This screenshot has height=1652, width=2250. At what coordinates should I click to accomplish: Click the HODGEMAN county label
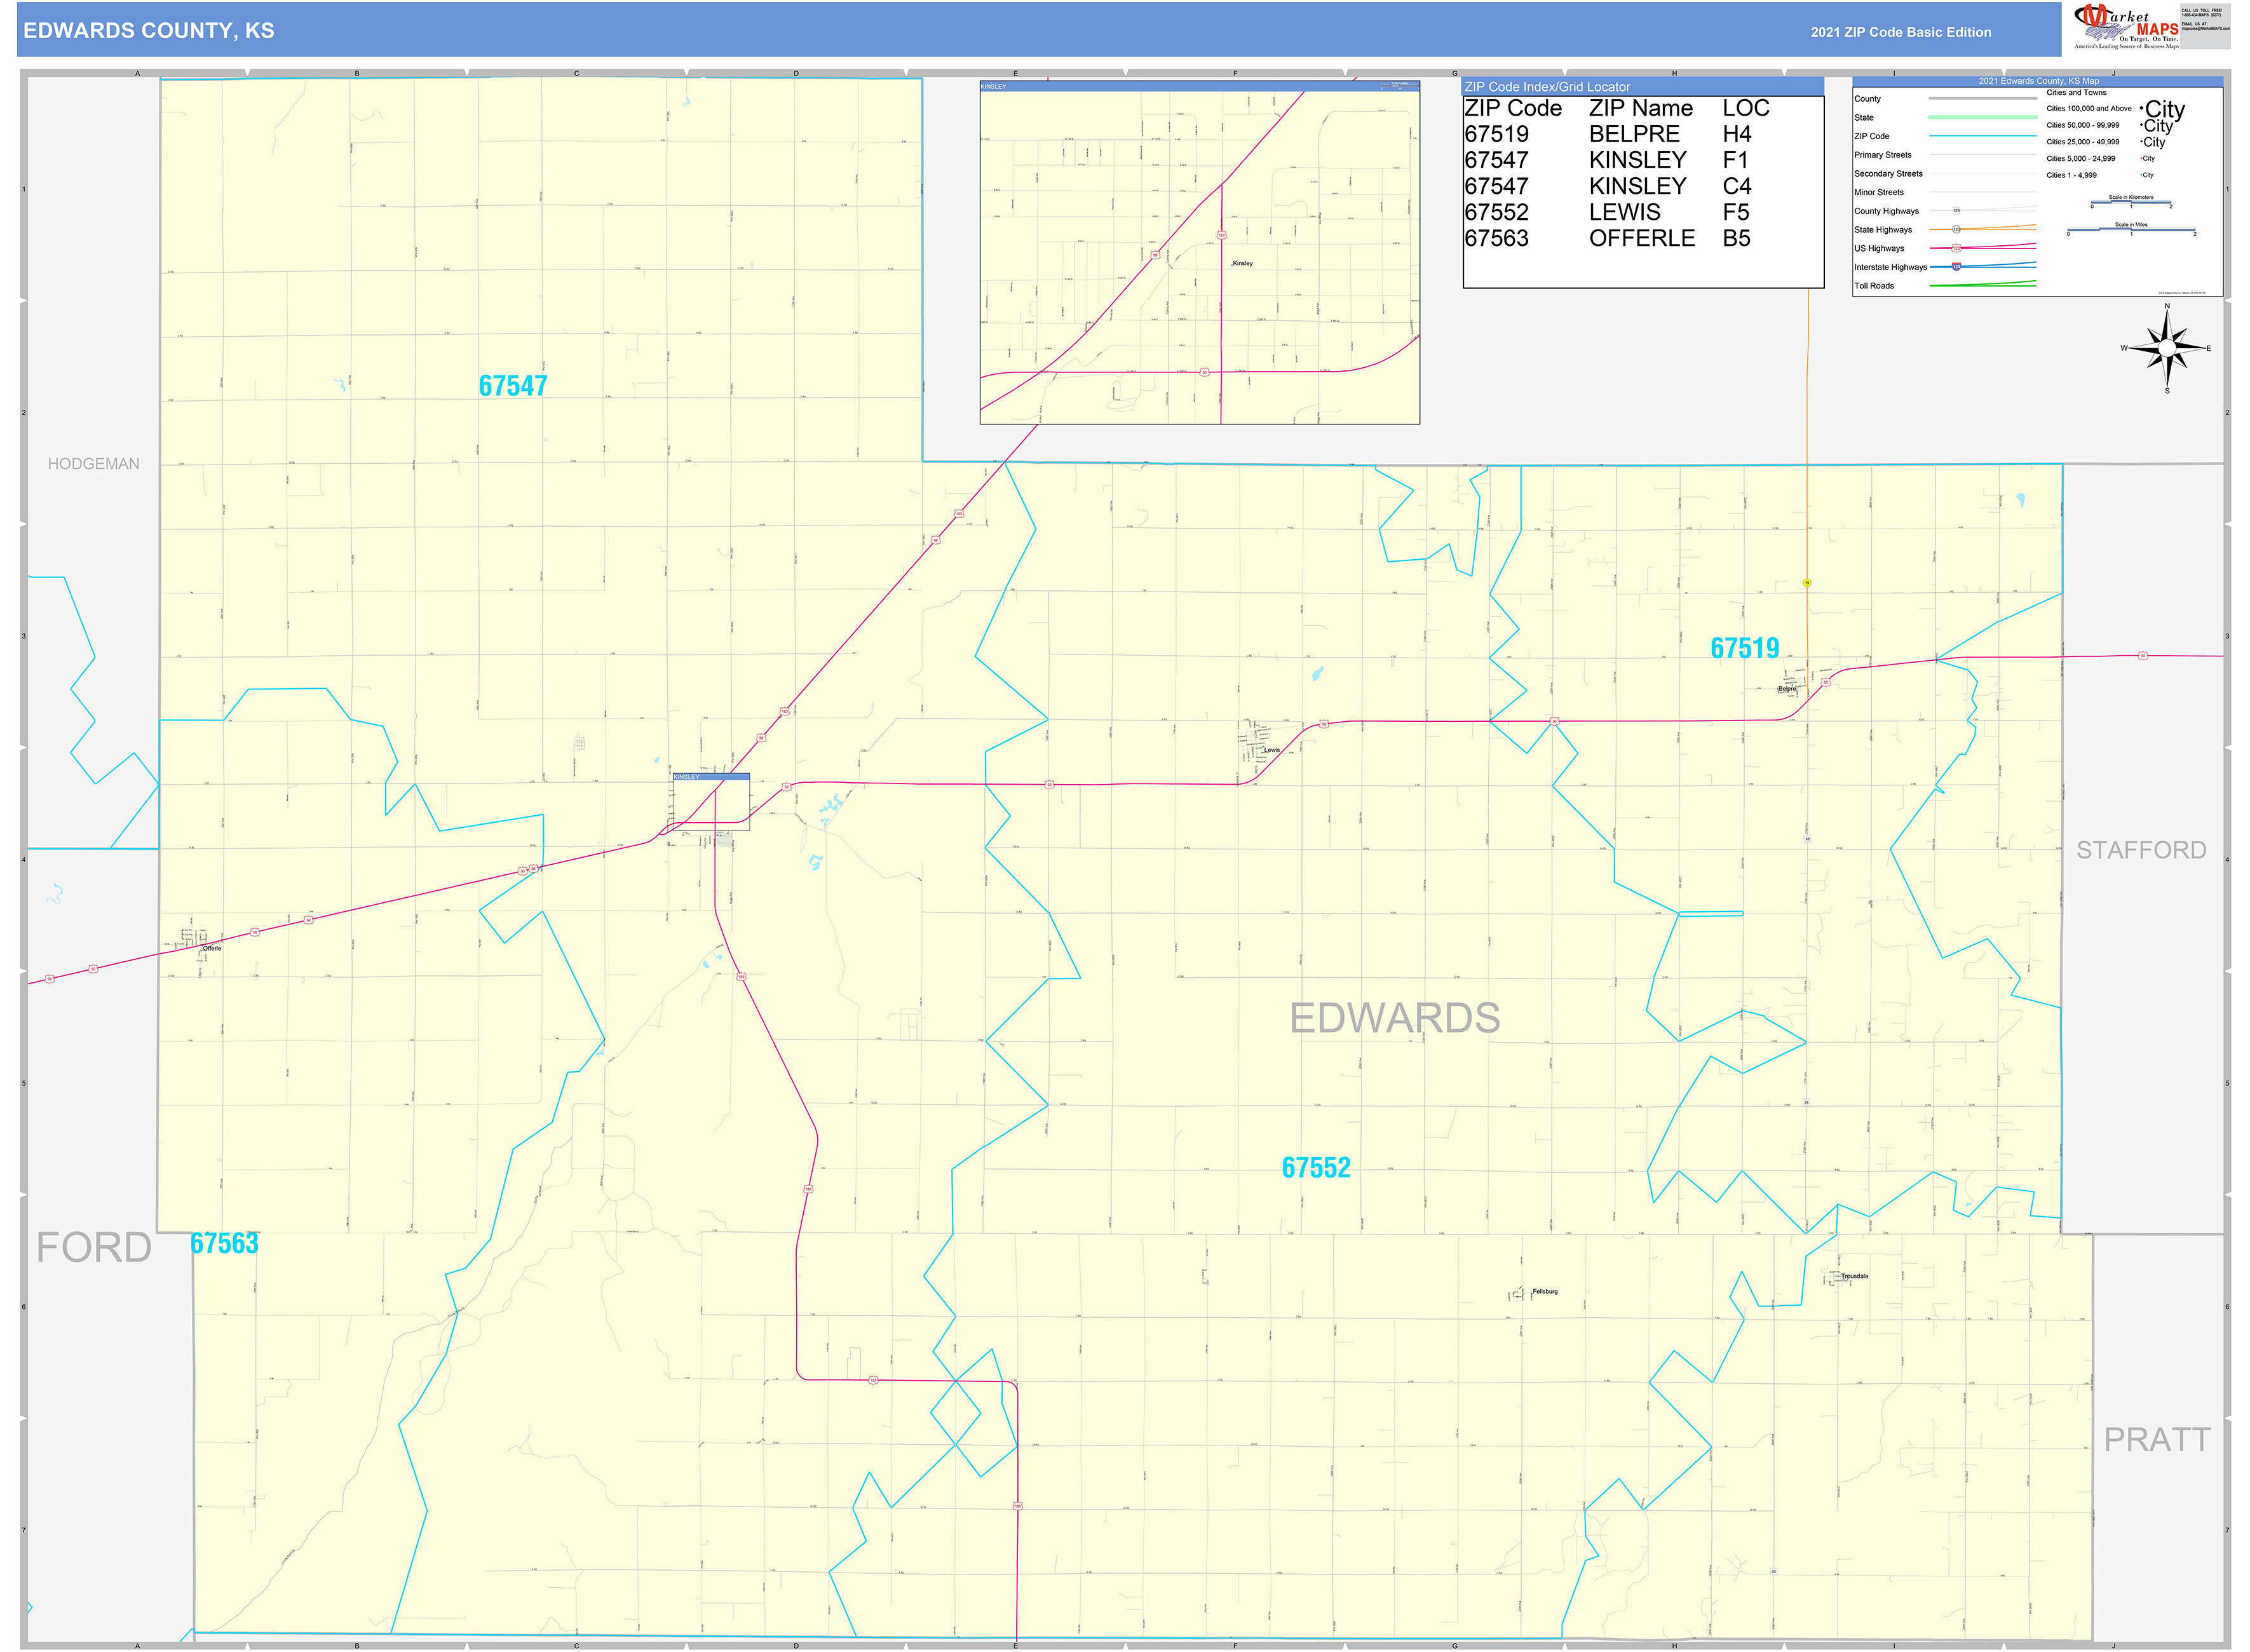point(94,464)
